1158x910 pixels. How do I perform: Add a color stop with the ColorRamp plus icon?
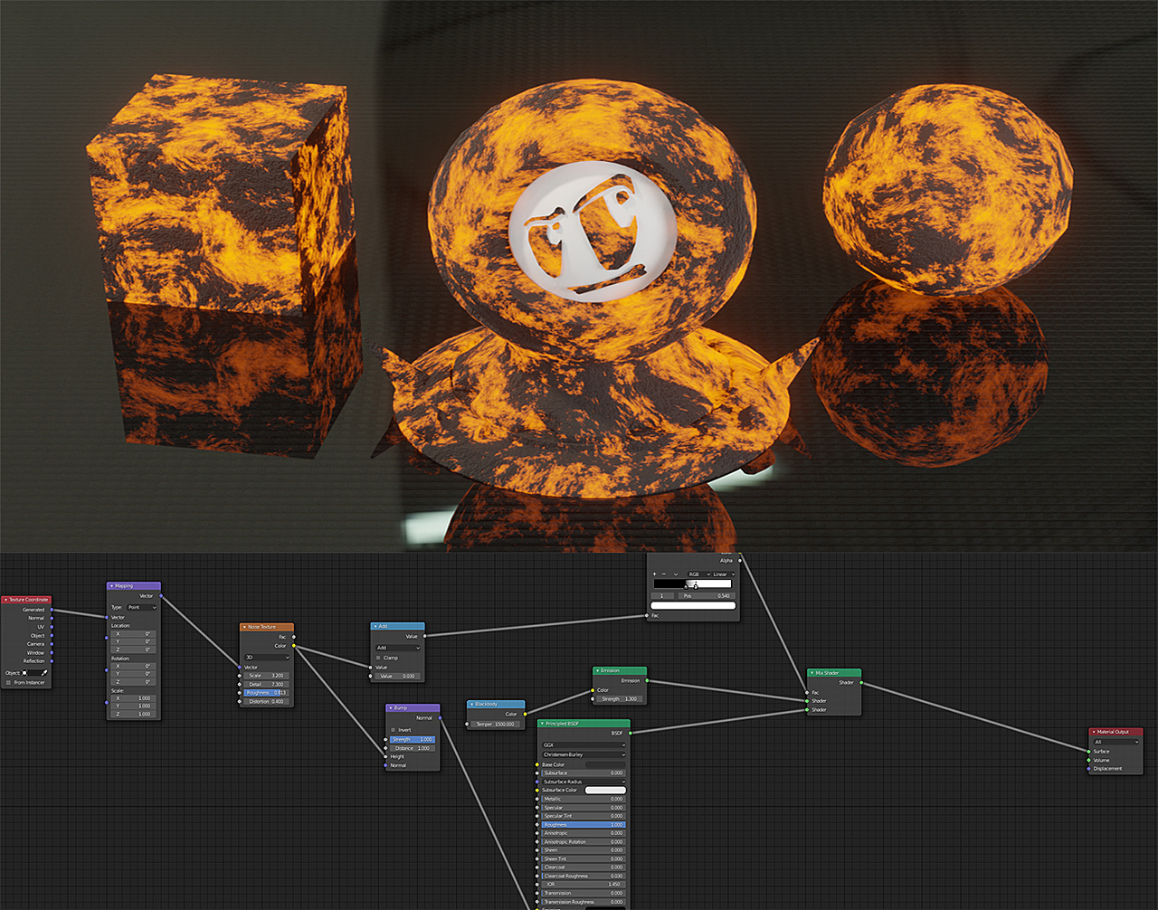pos(655,574)
